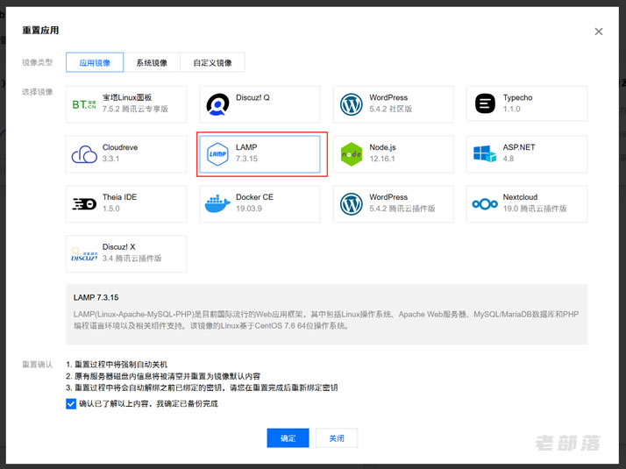The width and height of the screenshot is (626, 469).
Task: Click the Docker whale icon
Action: (x=217, y=203)
